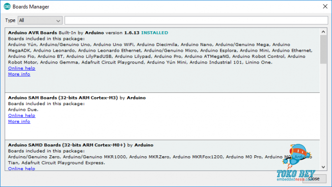Select the Arduino SAM Boards package title

coord(63,98)
